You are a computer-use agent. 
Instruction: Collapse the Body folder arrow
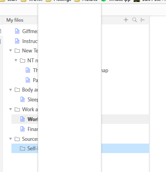coord(11,90)
